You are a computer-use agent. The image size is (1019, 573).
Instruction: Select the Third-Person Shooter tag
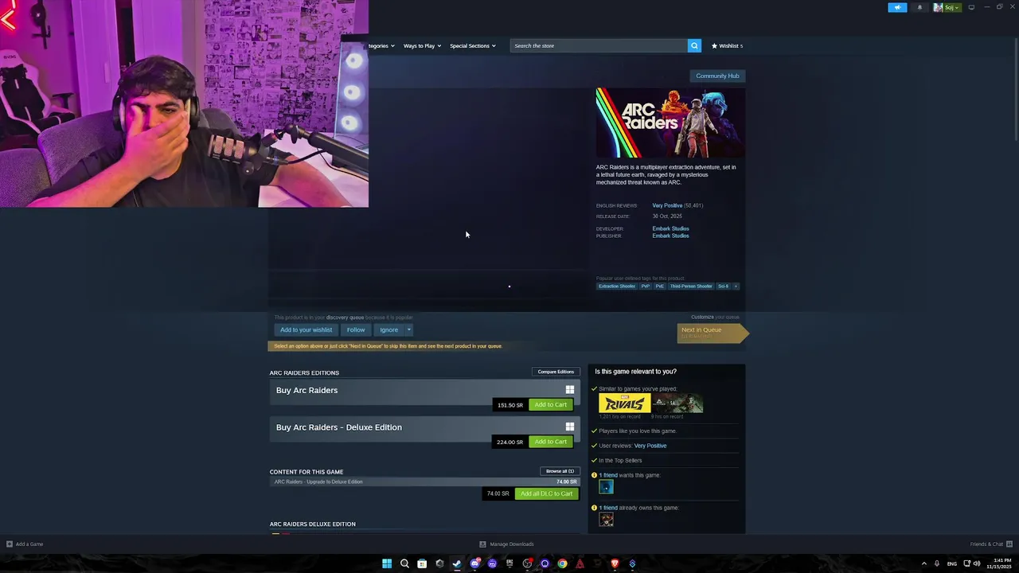(691, 286)
